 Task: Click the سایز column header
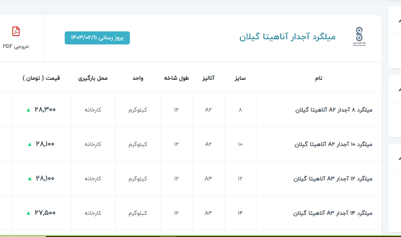click(240, 78)
